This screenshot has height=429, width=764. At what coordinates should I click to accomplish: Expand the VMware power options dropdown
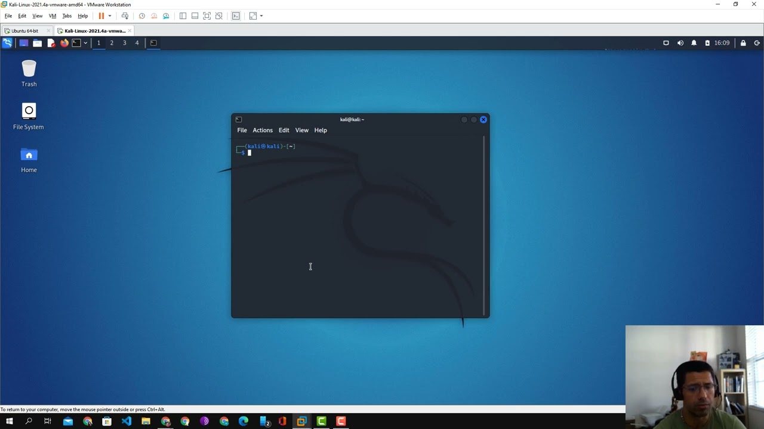click(109, 16)
